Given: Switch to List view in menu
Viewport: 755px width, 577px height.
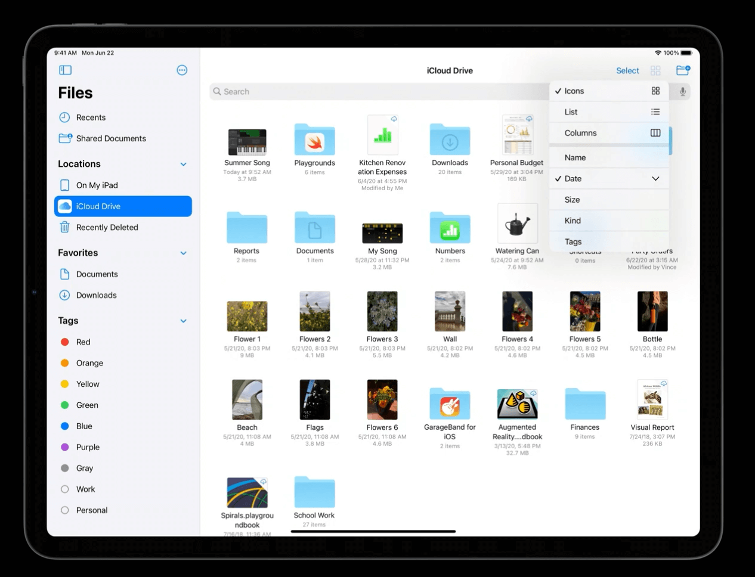Looking at the screenshot, I should 609,112.
